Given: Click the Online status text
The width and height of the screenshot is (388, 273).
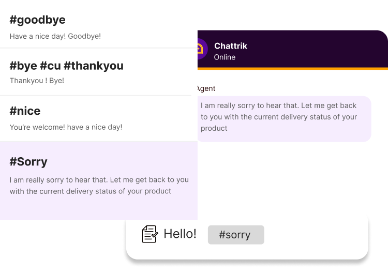Looking at the screenshot, I should (225, 57).
